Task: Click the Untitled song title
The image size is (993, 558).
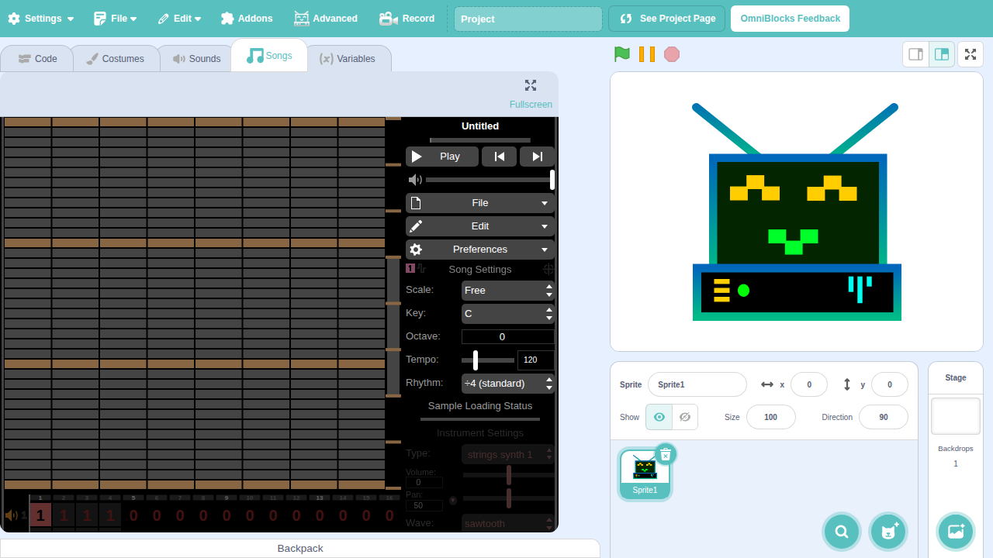Action: click(x=480, y=126)
